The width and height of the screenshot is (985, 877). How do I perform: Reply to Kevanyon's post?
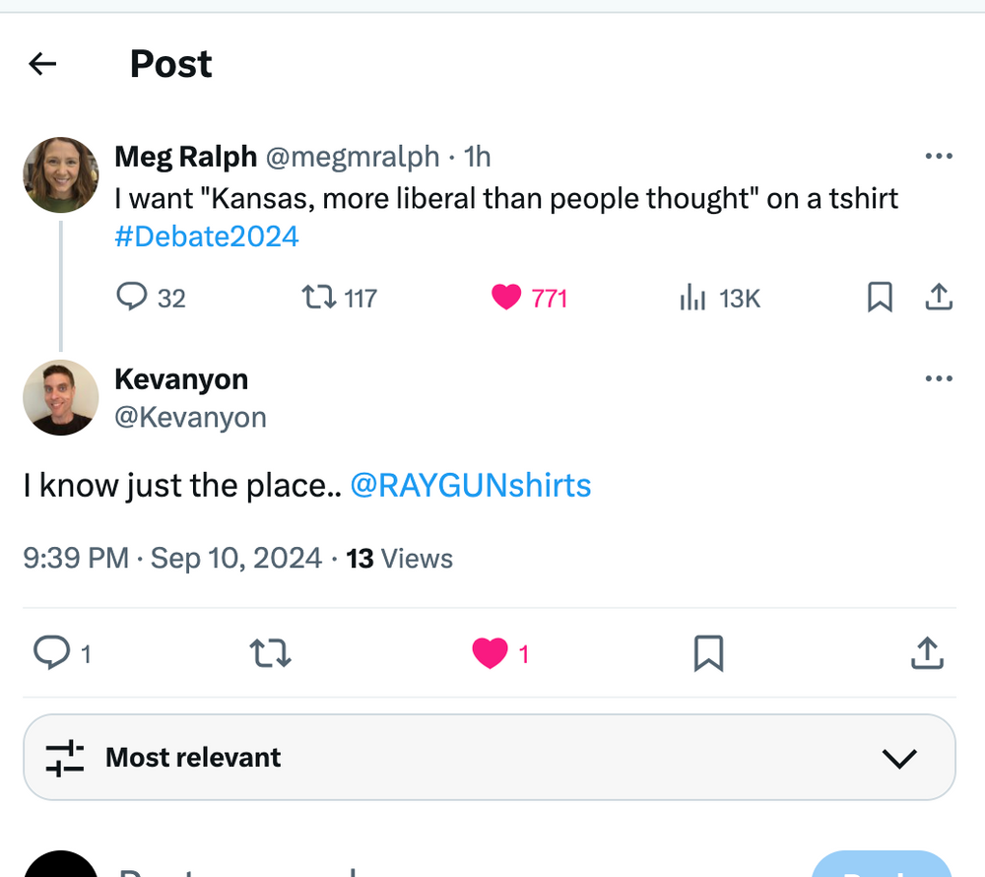51,651
